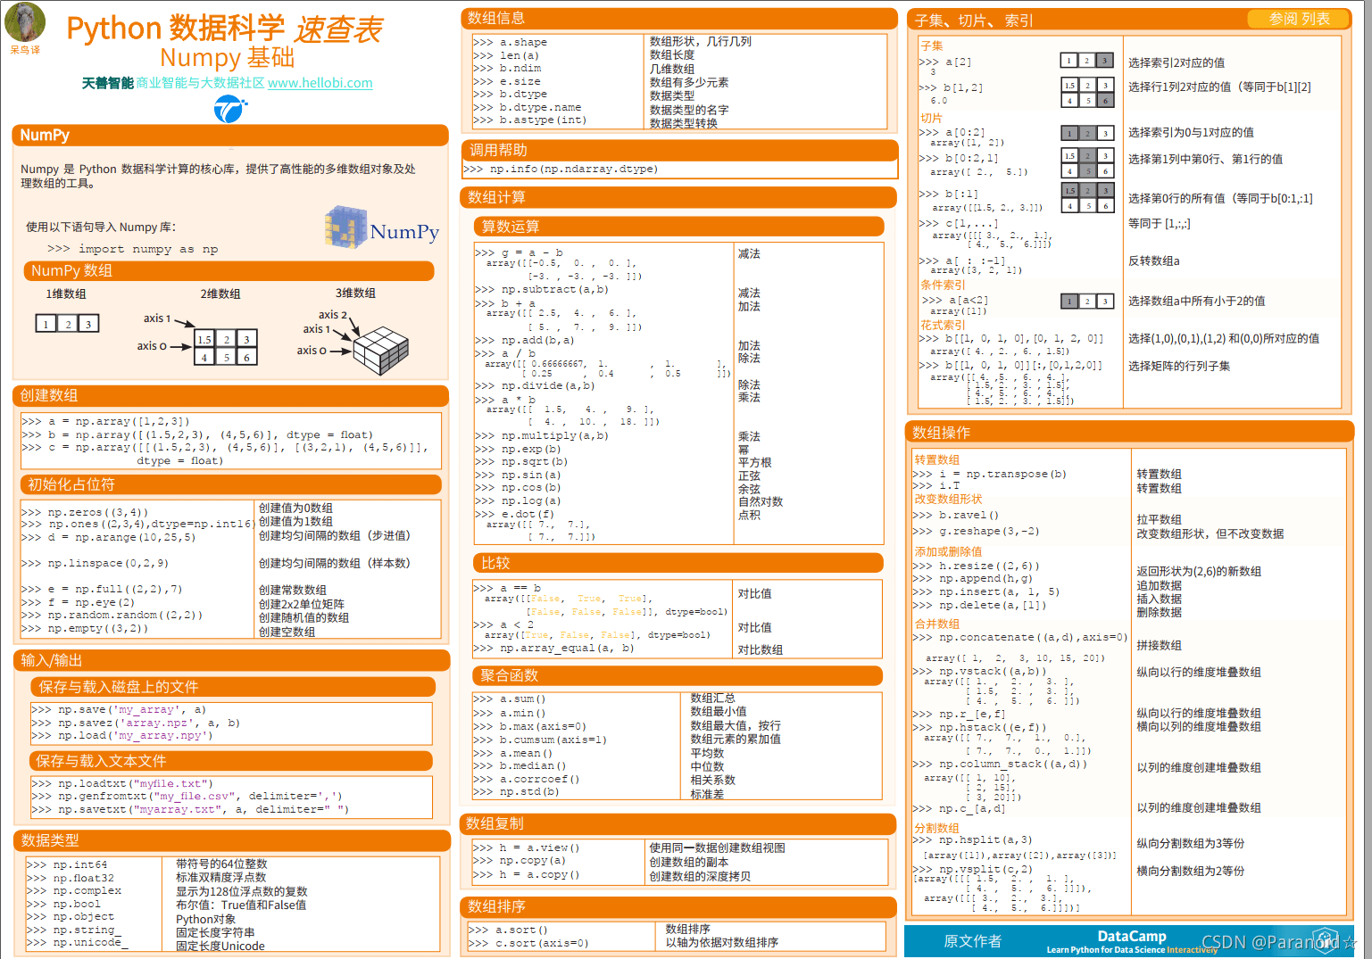Open the www.hellobi.com link
This screenshot has width=1372, height=959.
click(x=320, y=83)
